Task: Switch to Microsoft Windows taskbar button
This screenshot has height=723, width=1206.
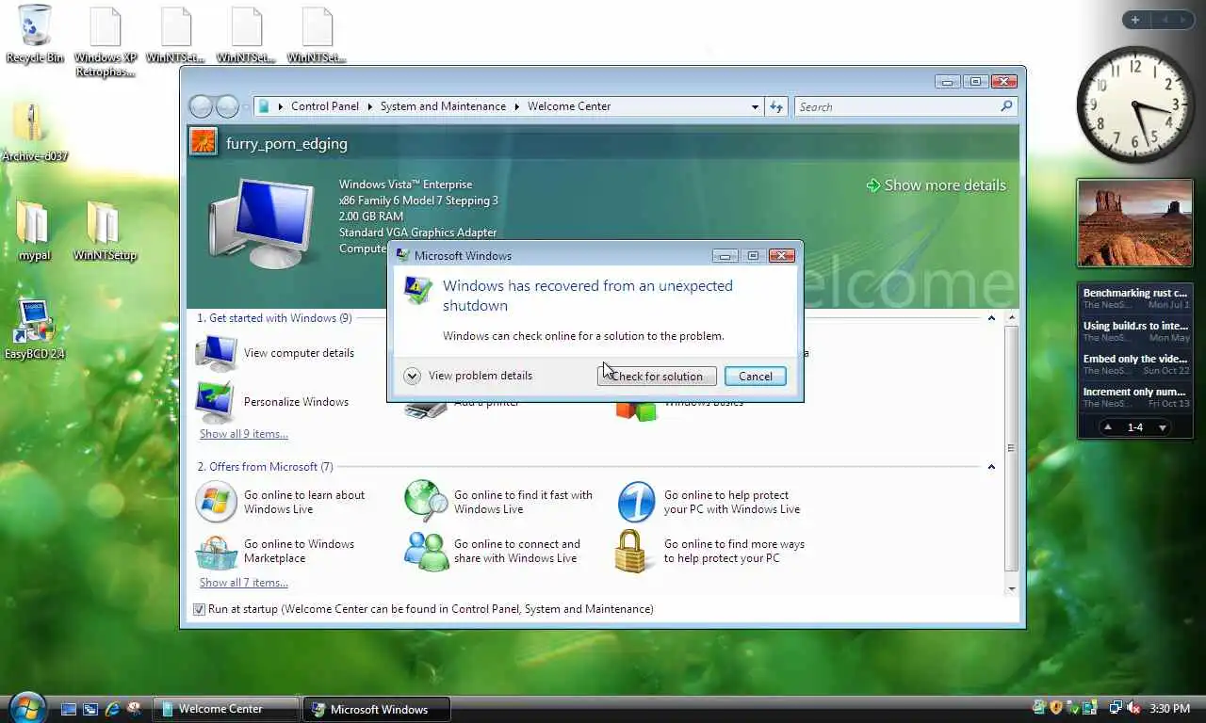Action: (377, 709)
